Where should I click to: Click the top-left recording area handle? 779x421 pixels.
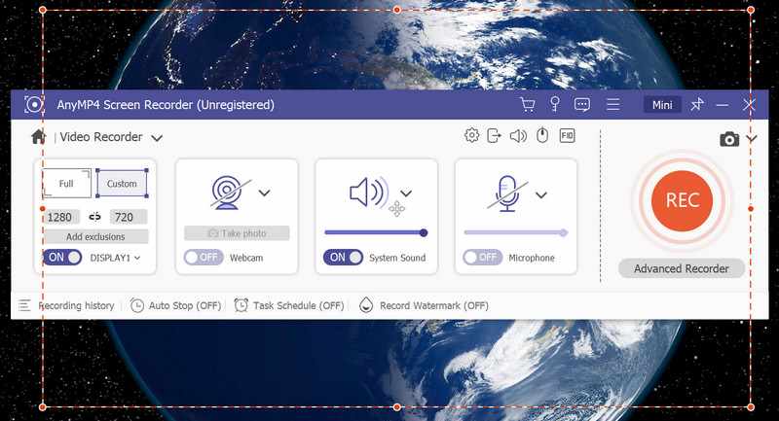click(43, 10)
